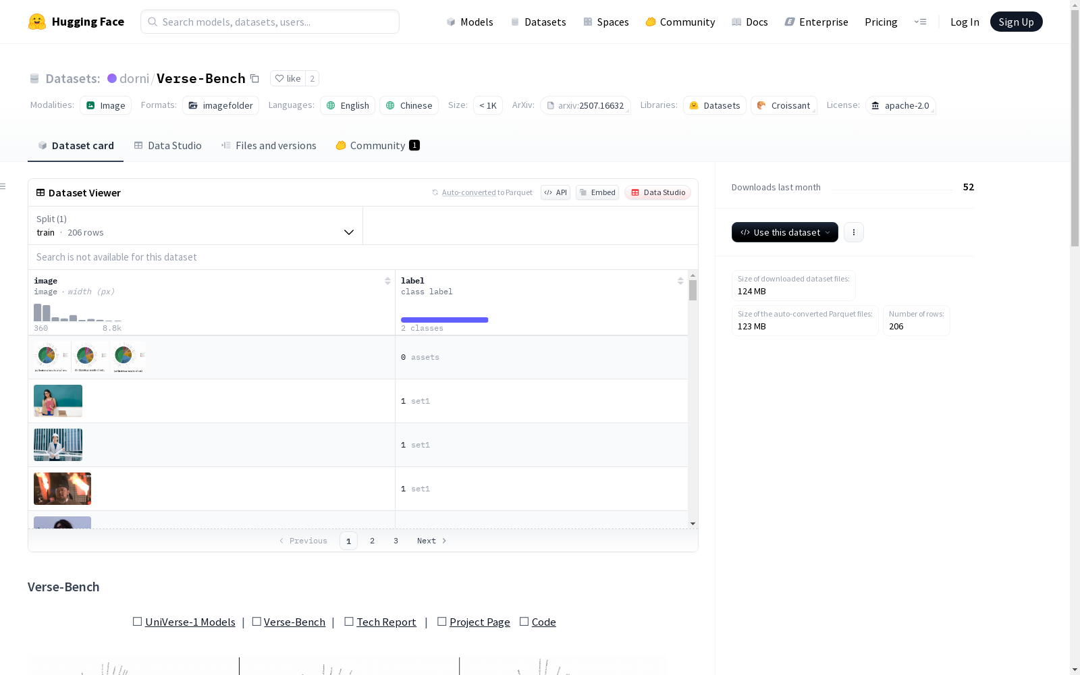This screenshot has height=675, width=1080.
Task: Filter by the Image modality tag
Action: 106,105
